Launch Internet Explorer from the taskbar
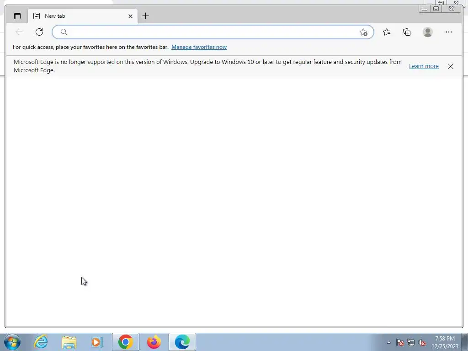This screenshot has width=468, height=351. coord(41,342)
